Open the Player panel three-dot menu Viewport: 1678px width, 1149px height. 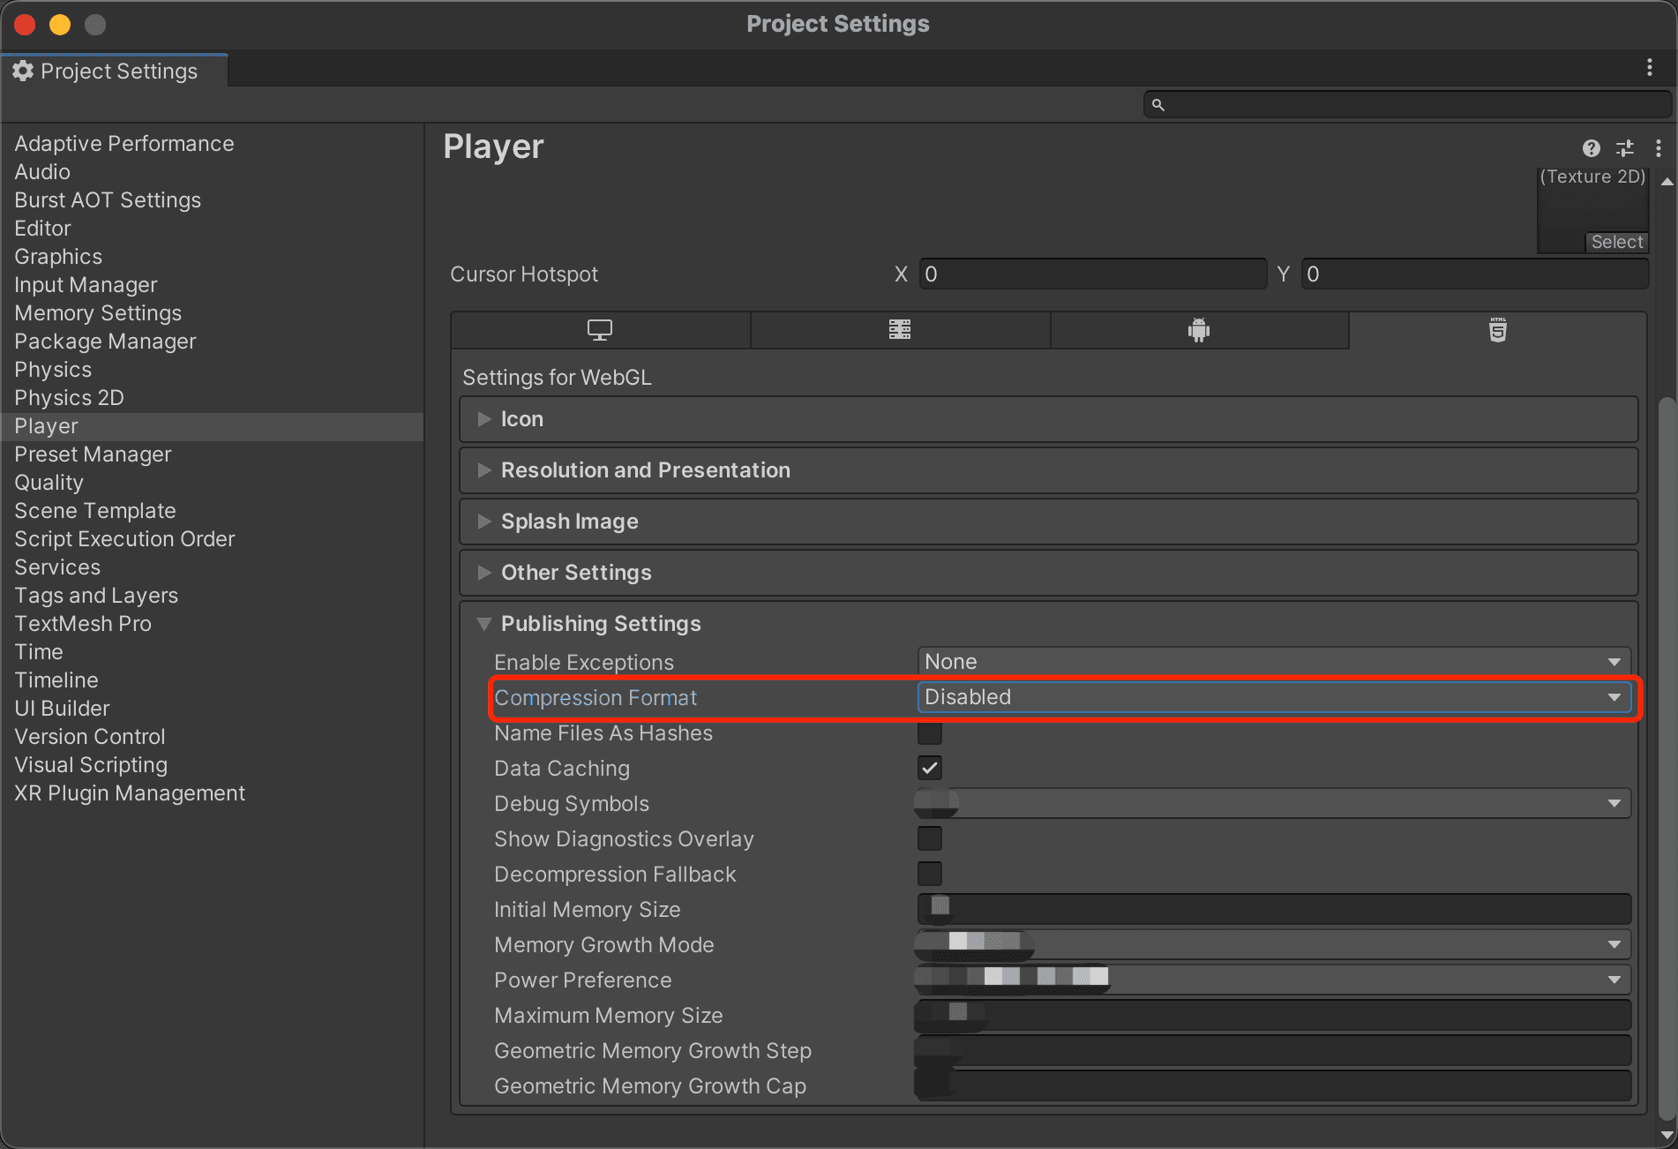1658,148
